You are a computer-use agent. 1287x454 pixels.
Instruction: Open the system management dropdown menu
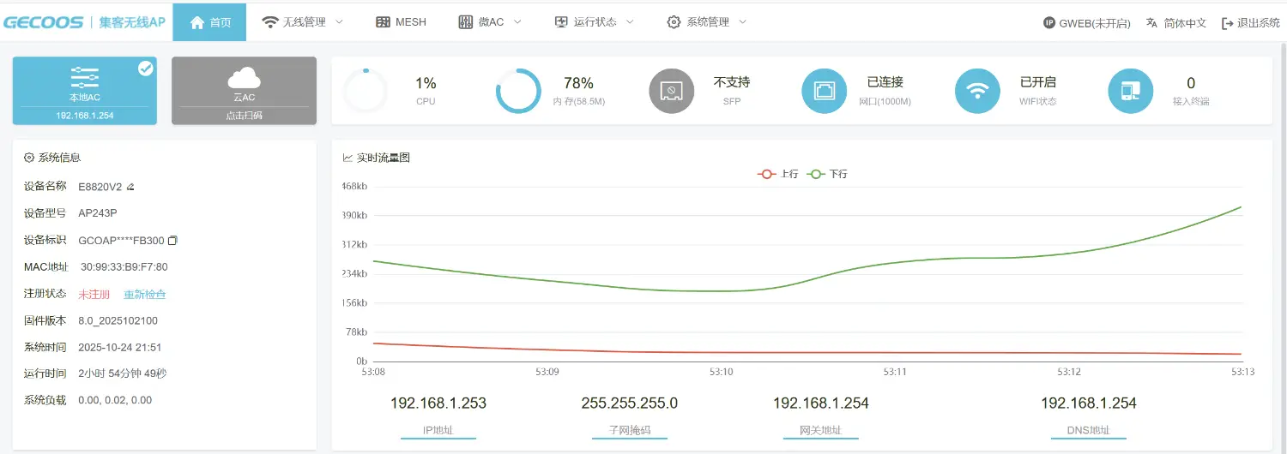707,22
